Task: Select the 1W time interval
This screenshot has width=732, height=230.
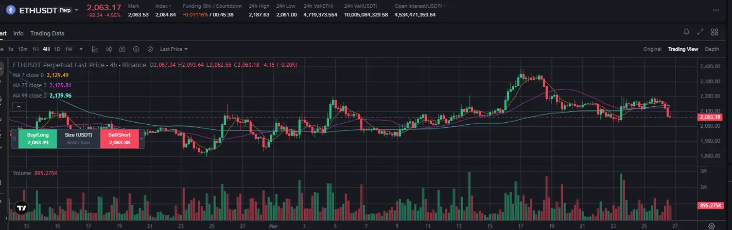Action: [x=68, y=49]
